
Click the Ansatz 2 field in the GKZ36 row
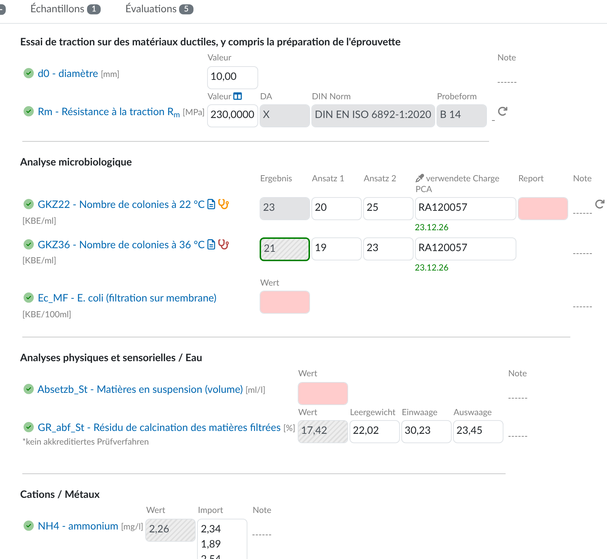(388, 249)
